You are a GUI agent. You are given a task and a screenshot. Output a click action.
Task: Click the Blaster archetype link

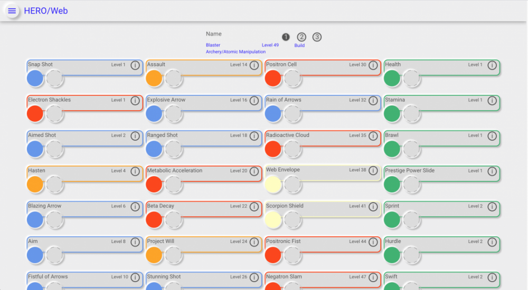[213, 45]
